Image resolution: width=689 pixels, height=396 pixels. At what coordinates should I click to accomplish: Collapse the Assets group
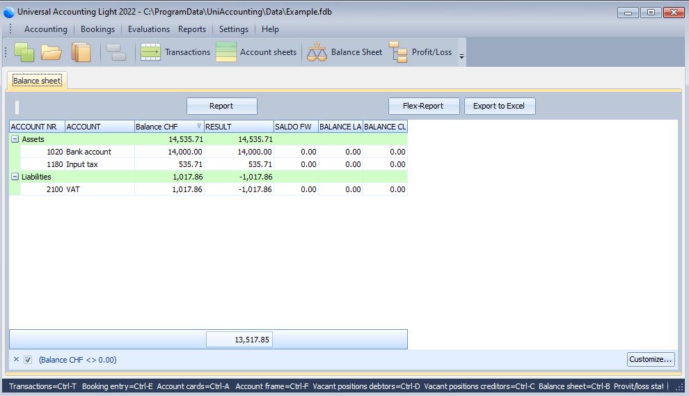point(15,139)
